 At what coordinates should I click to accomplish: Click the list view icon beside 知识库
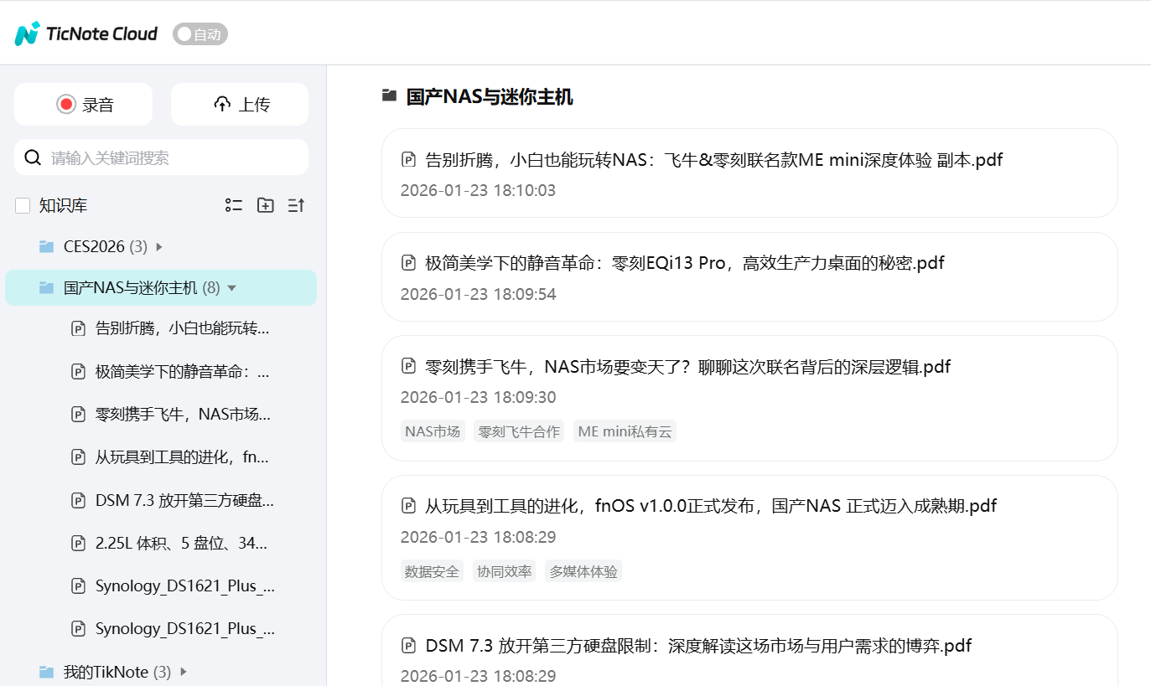click(234, 205)
